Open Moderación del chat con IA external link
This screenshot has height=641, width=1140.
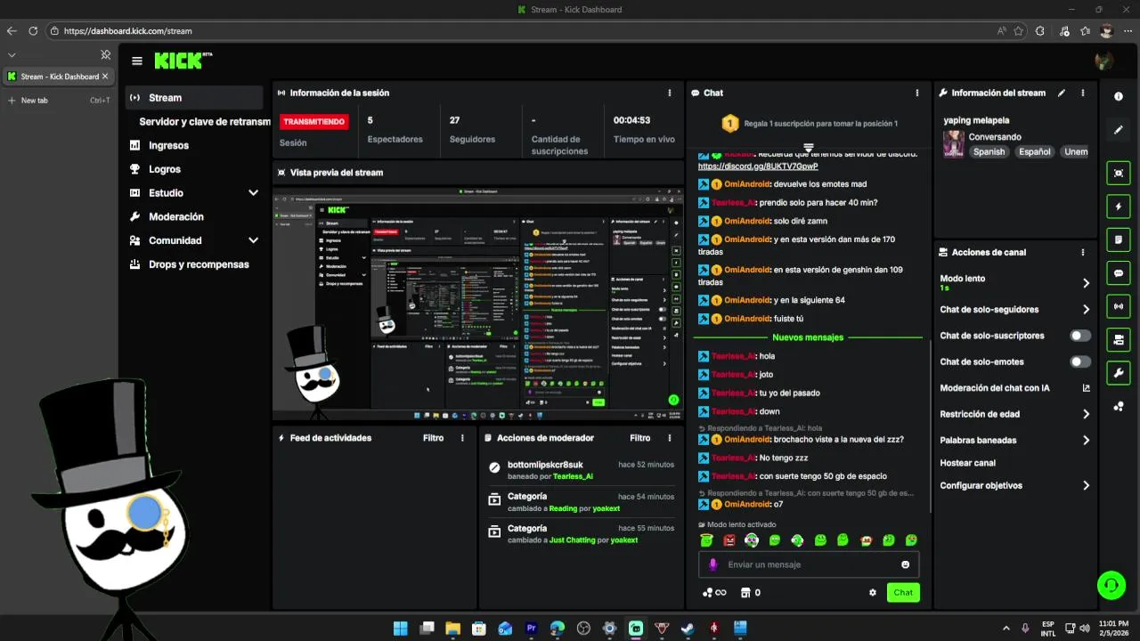click(1086, 388)
